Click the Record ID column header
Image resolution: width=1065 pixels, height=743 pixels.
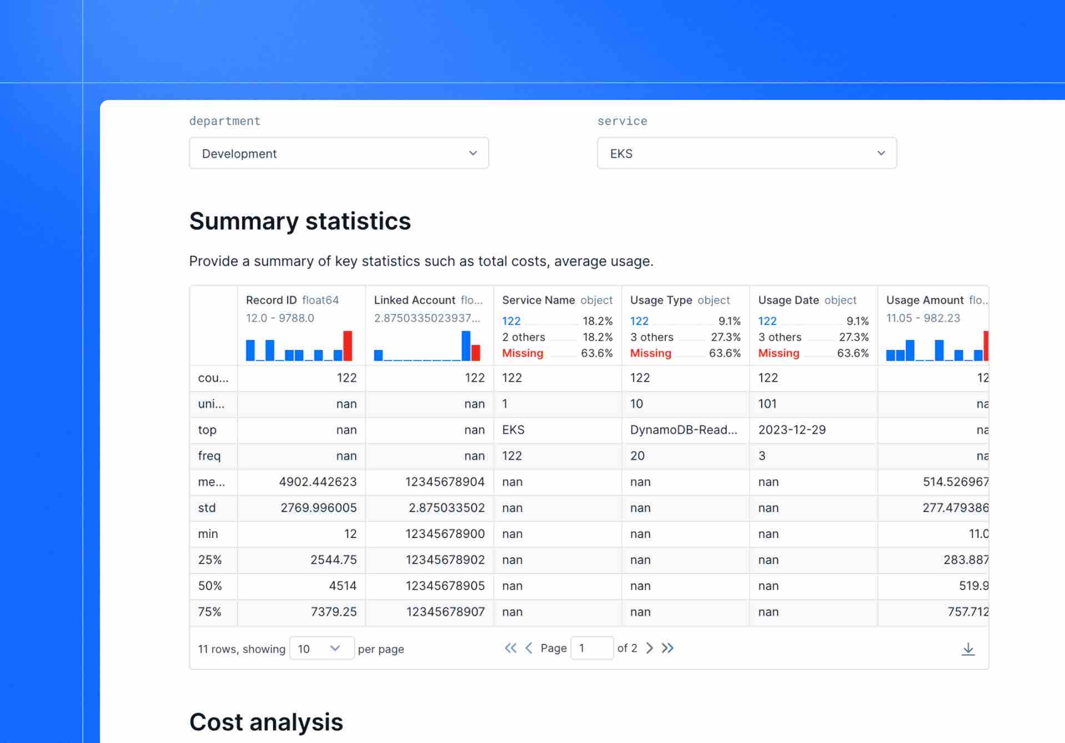271,300
